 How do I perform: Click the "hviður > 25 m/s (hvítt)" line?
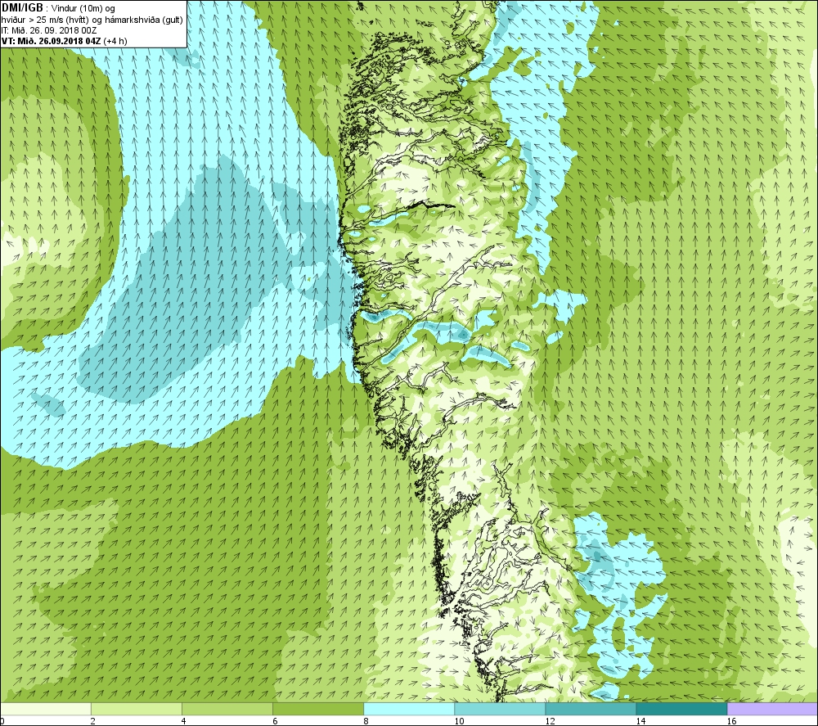tap(47, 20)
